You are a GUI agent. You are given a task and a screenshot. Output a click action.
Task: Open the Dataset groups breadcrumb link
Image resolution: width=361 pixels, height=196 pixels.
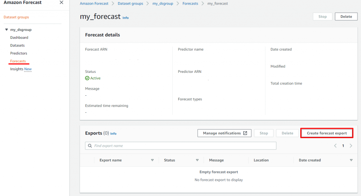click(x=130, y=4)
